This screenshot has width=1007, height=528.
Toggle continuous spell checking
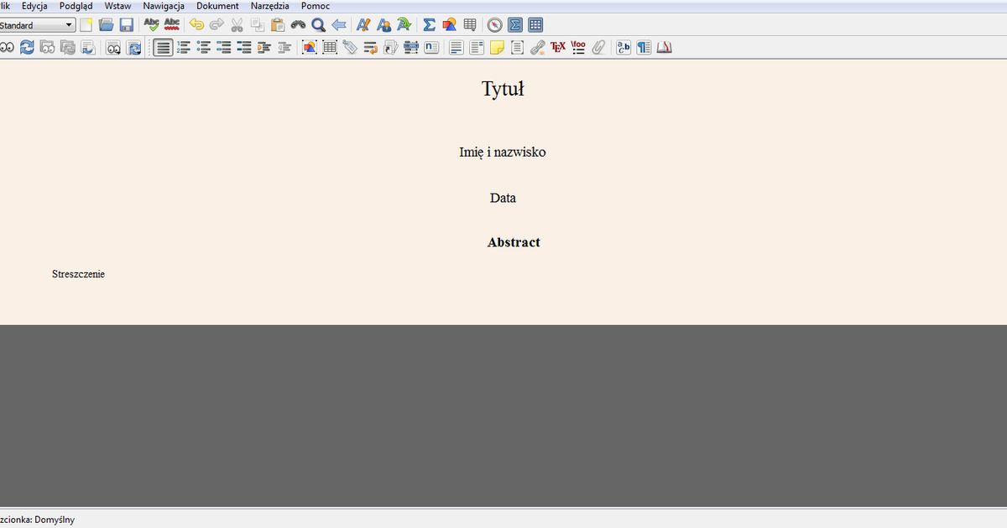[x=171, y=24]
